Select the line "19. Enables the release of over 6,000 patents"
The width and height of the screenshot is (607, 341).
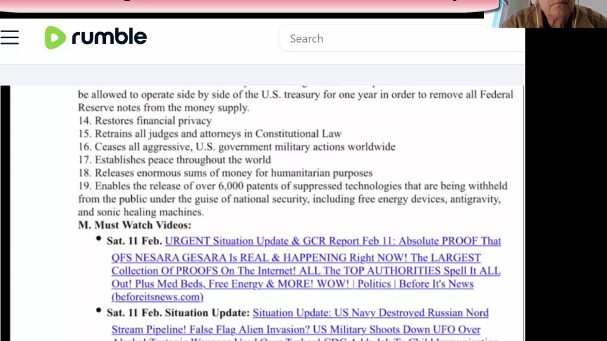pyautogui.click(x=293, y=186)
